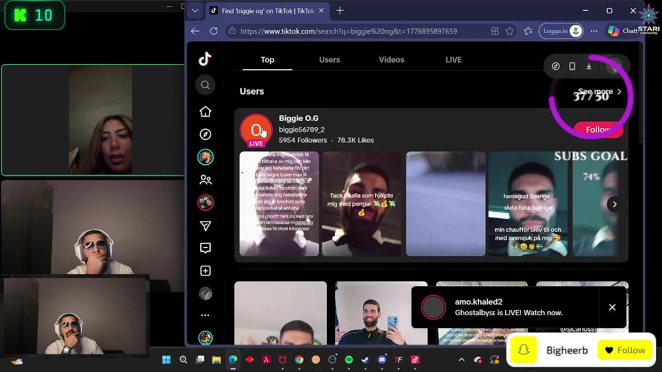This screenshot has width=662, height=372.
Task: Open the Copilot Chatt button
Action: pos(623,31)
